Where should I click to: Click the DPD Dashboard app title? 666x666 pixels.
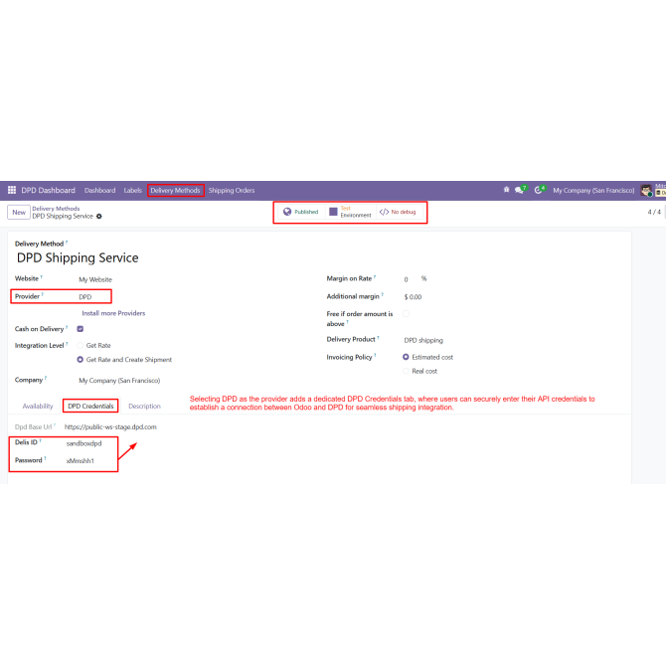point(48,190)
